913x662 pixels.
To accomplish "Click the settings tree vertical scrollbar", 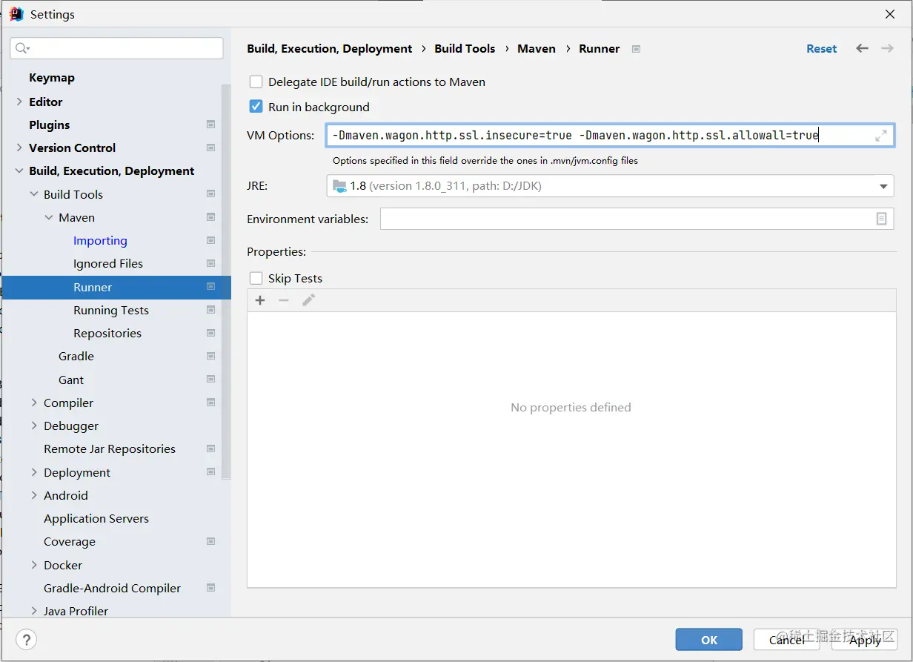I will [x=227, y=282].
